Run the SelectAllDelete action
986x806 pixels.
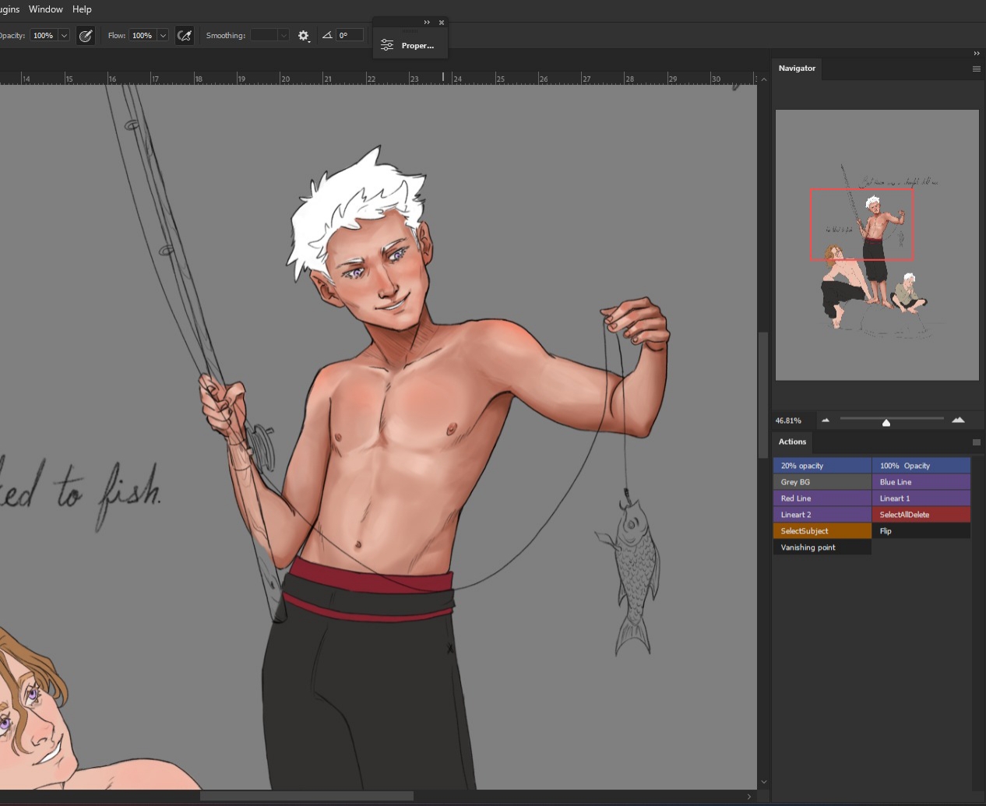point(921,515)
